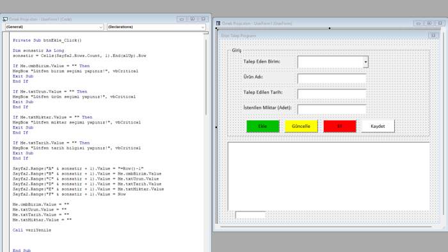Select the Talep Eden Birim: label
Viewport: 448px width, 252px height.
[262, 61]
